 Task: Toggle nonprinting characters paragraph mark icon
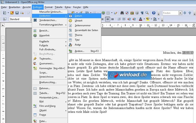click(x=142, y=13)
